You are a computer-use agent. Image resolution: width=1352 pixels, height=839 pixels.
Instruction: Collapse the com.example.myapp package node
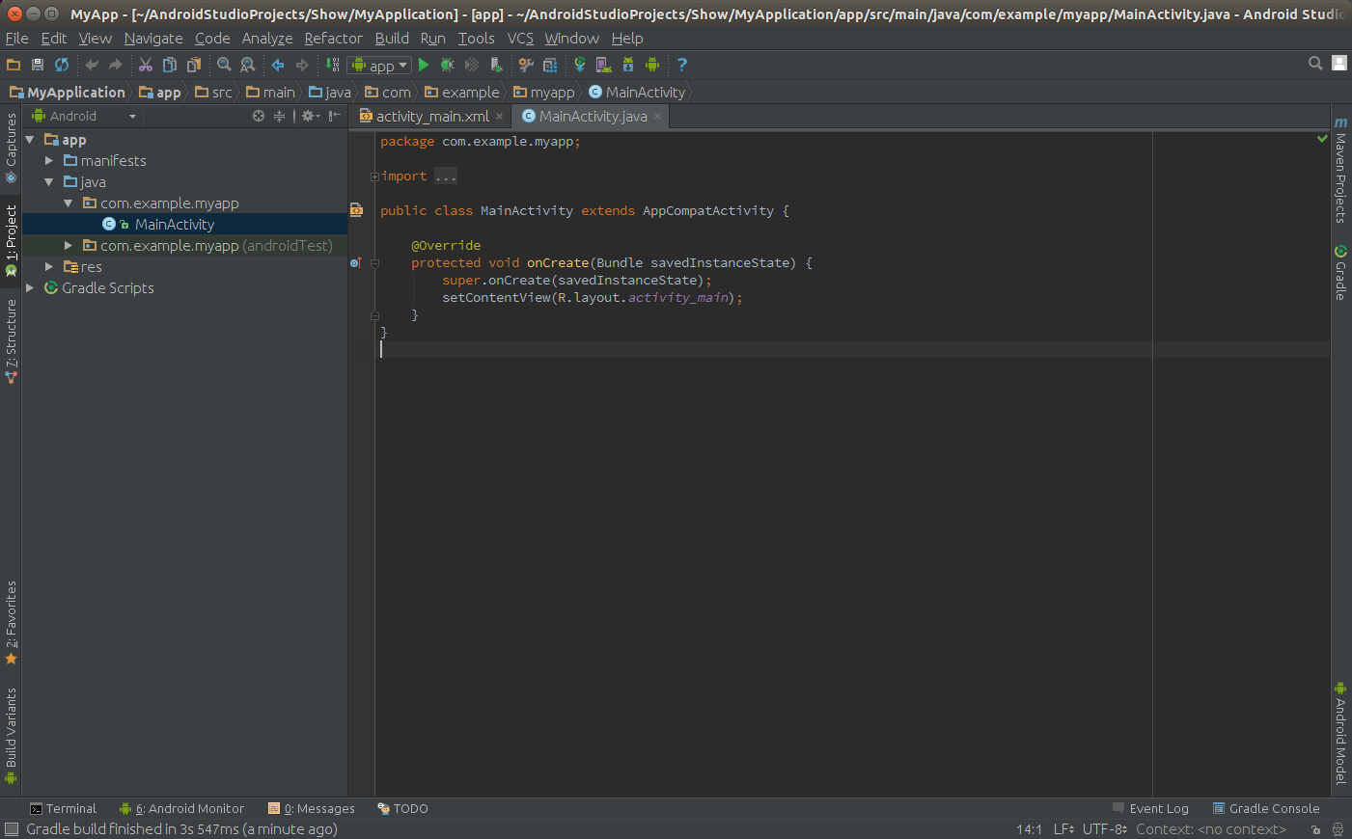(69, 203)
